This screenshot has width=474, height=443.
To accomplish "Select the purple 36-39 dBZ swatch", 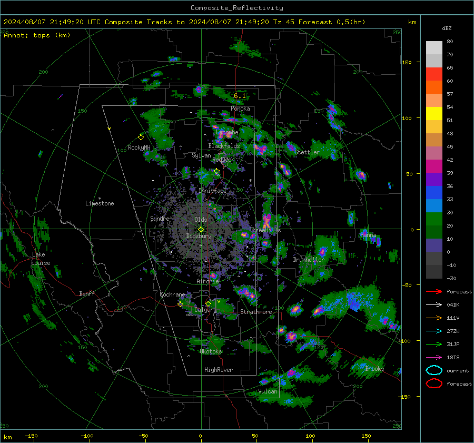I will point(434,180).
